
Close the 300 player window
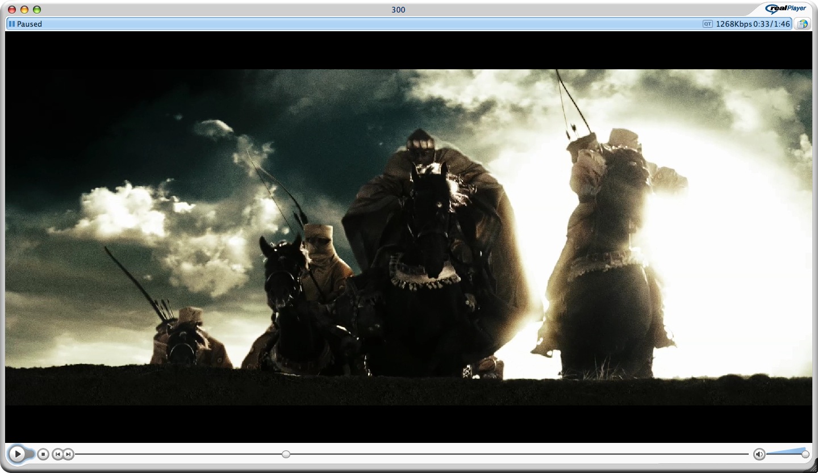point(11,10)
